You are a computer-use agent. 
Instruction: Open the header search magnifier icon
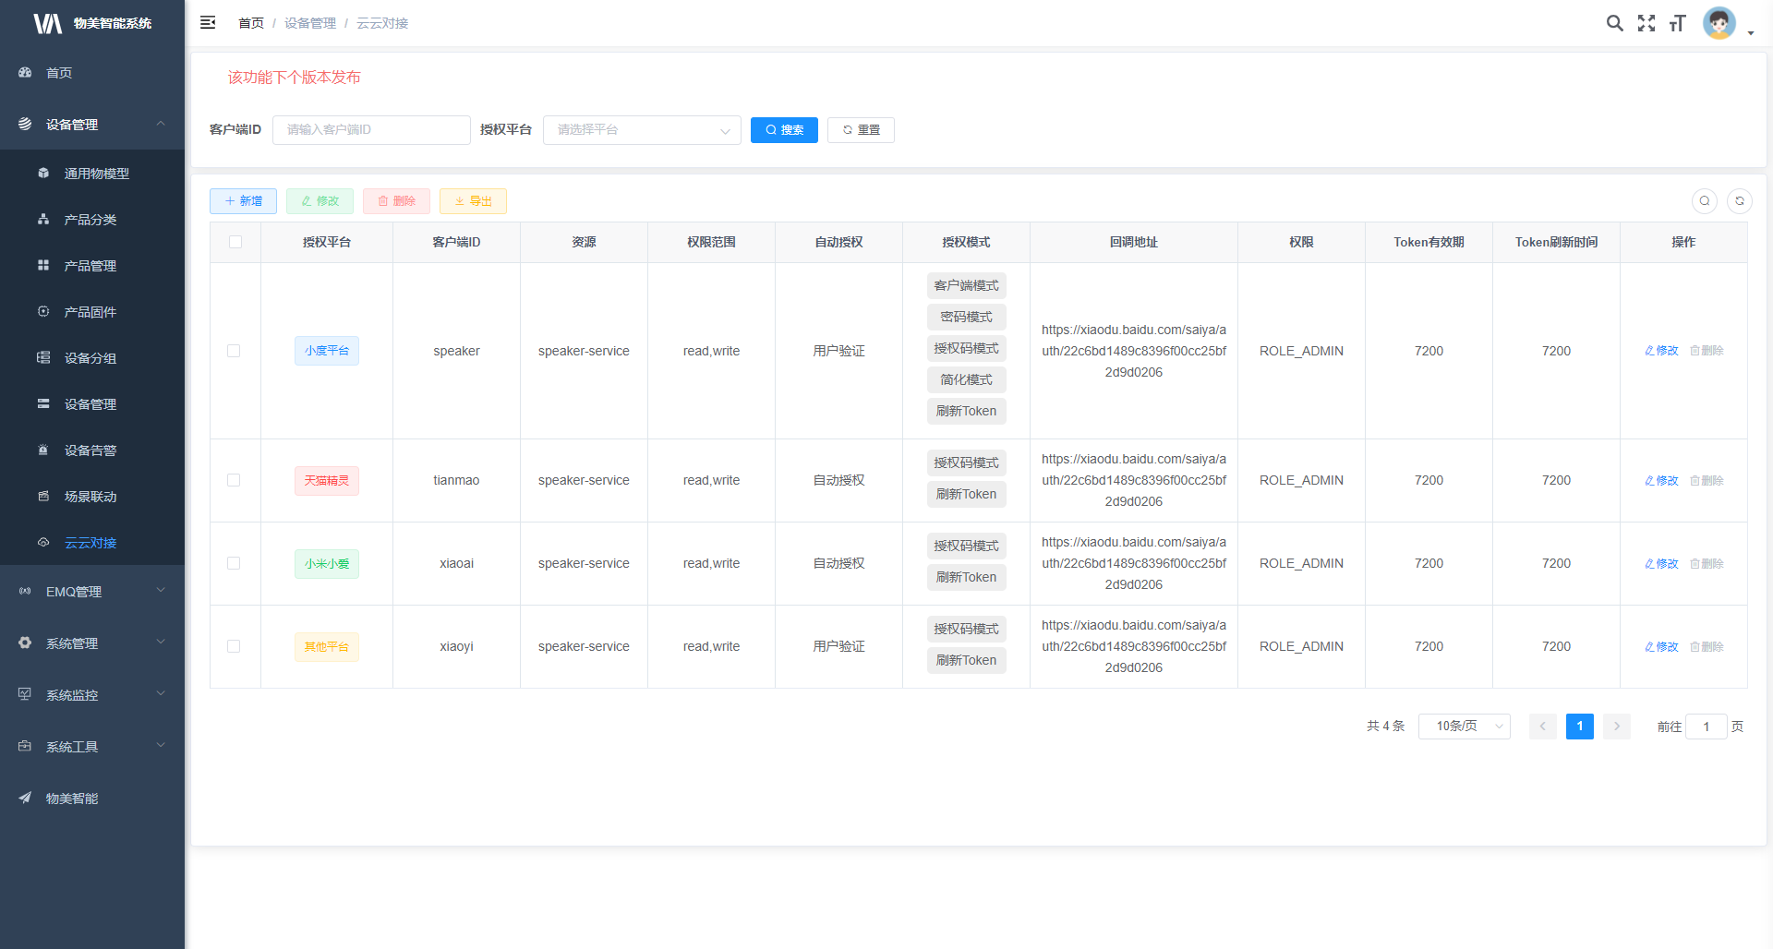click(x=1614, y=23)
